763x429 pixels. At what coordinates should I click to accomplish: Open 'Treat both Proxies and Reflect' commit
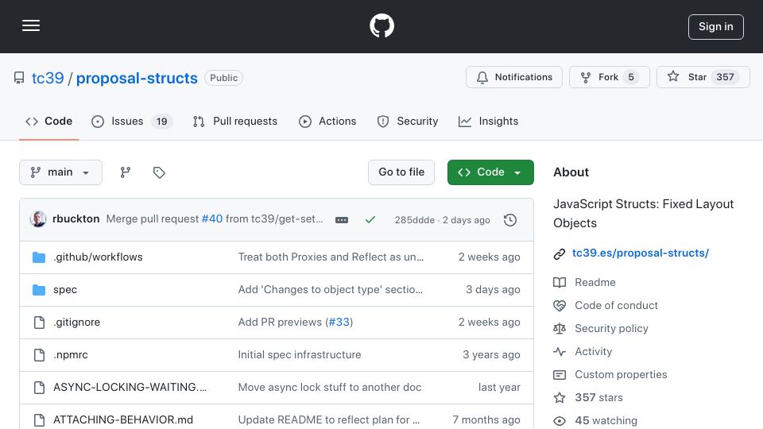(331, 257)
